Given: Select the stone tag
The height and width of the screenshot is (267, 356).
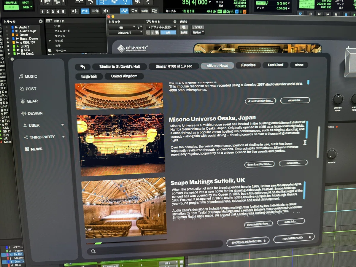Looking at the screenshot, I should click(299, 65).
